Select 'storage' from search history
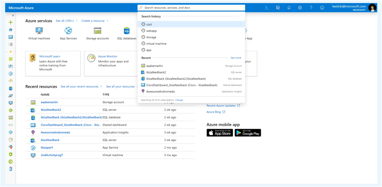This screenshot has height=187, width=382. pos(191,37)
